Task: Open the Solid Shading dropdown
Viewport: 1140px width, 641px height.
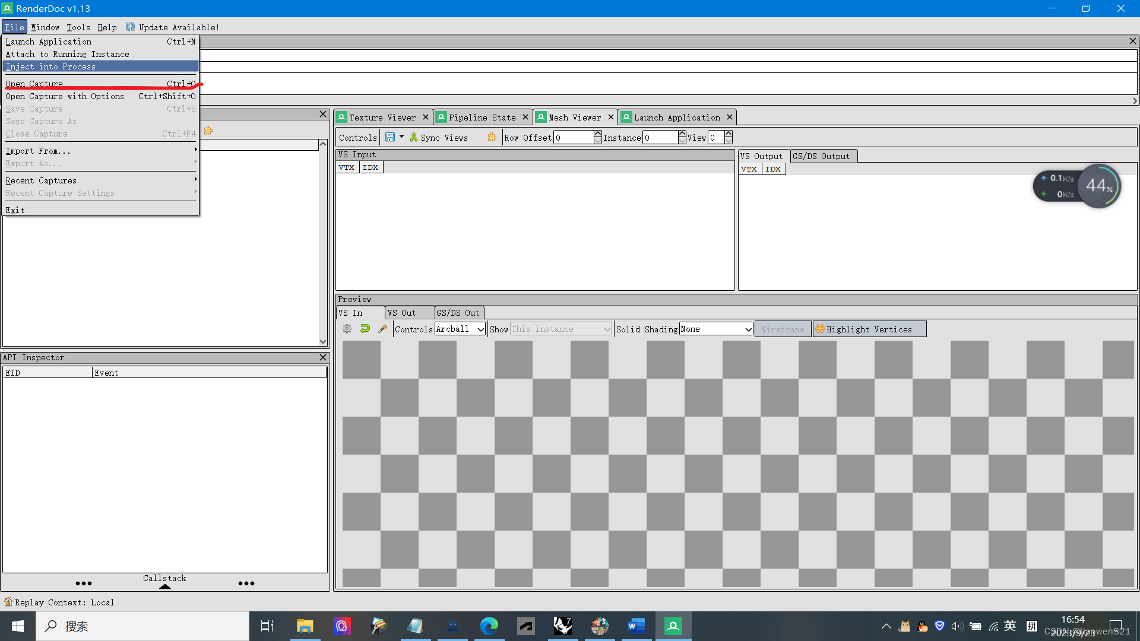Action: [x=715, y=329]
